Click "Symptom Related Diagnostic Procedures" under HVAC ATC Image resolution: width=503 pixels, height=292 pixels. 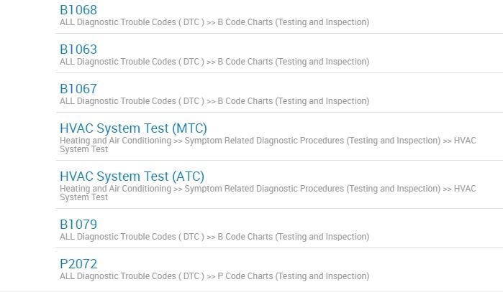(x=264, y=189)
